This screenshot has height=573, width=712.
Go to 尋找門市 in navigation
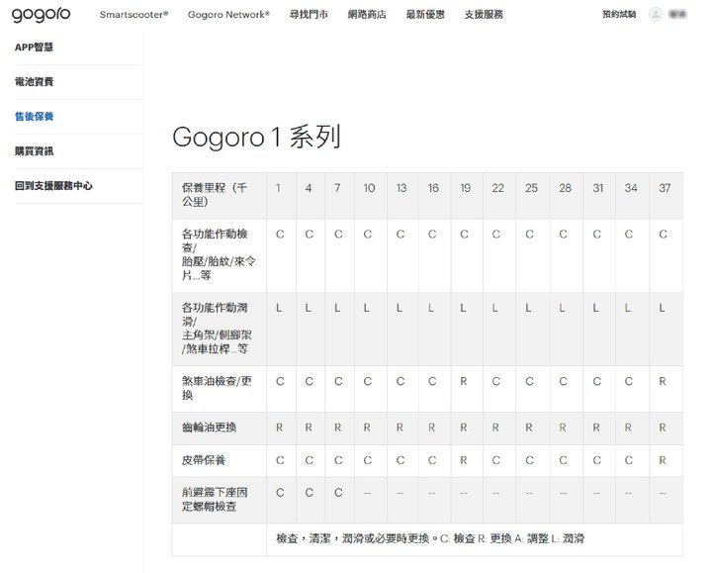tap(309, 15)
